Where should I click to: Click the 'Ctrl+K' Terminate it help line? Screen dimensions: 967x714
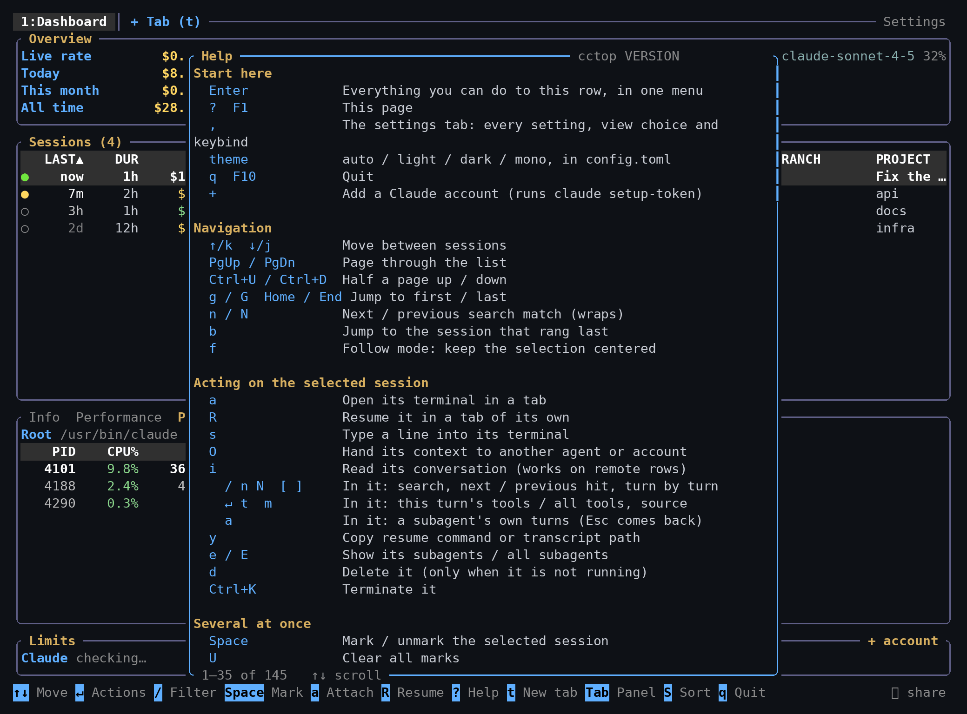coord(322,589)
